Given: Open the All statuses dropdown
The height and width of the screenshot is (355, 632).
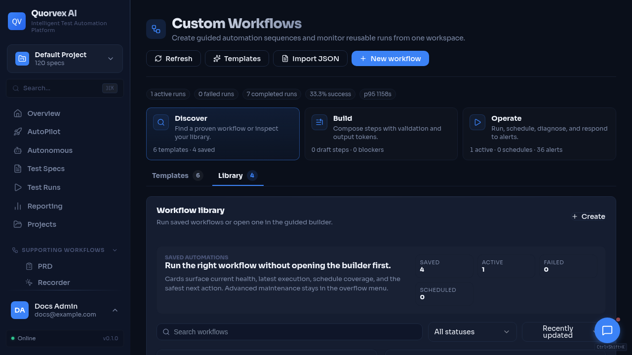Looking at the screenshot, I should pos(472,332).
